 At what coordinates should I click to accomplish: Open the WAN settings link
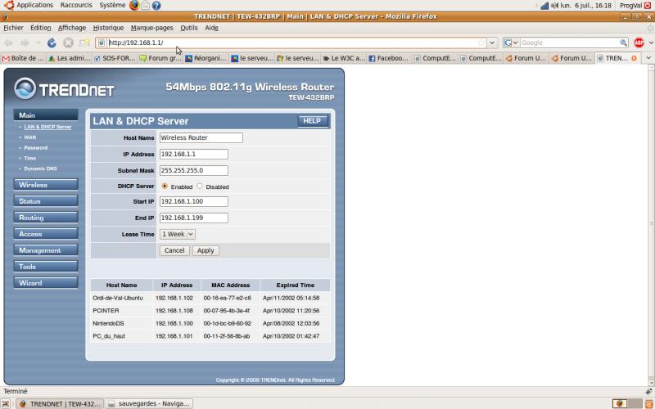pyautogui.click(x=30, y=137)
